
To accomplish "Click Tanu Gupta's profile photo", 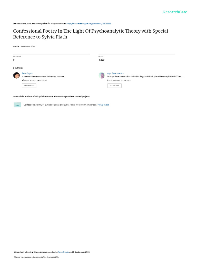I will point(16,75).
